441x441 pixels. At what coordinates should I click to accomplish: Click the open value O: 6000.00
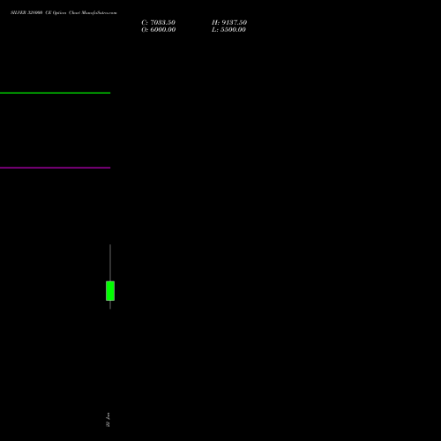159,30
